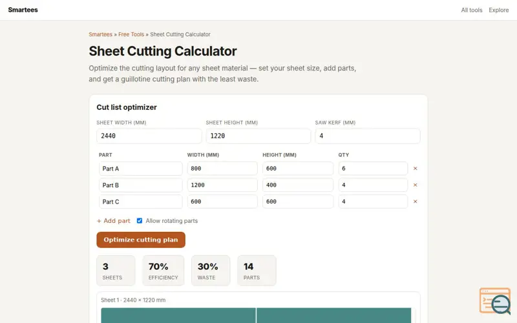The image size is (517, 323).
Task: Click the Smartees logo in the header
Action: click(23, 10)
